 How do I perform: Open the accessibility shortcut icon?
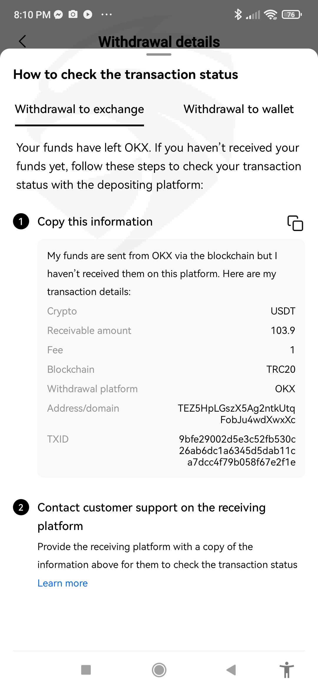286,670
